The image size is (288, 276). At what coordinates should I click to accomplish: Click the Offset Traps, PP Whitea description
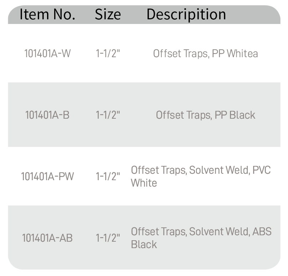tap(206, 54)
